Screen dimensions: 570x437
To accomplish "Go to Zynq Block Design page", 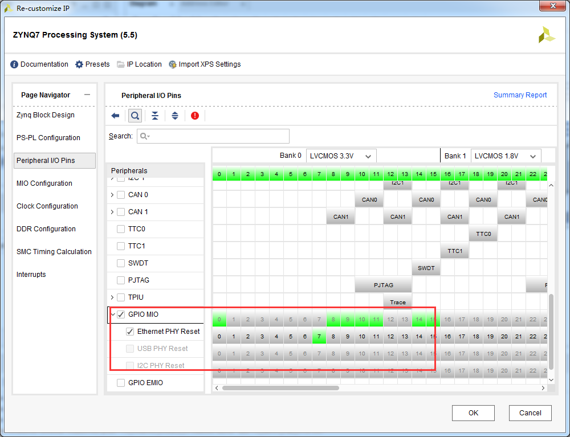I will tap(46, 115).
